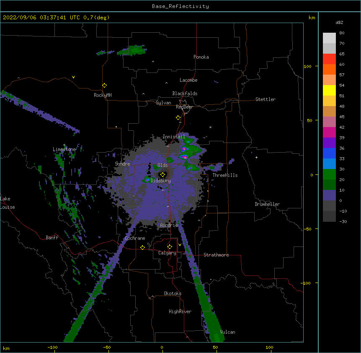Click the ThreeHills city label

click(225, 175)
